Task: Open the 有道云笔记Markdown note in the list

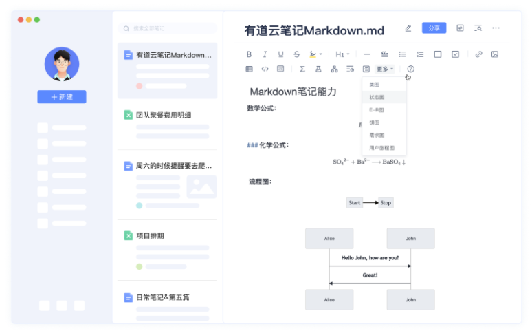Action: point(167,71)
